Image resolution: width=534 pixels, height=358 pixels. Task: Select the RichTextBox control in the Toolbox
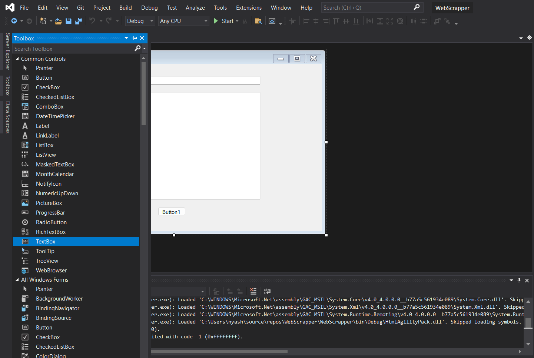pyautogui.click(x=51, y=232)
